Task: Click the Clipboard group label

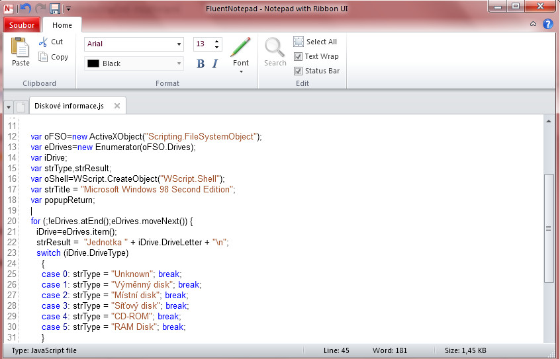Action: pyautogui.click(x=39, y=83)
